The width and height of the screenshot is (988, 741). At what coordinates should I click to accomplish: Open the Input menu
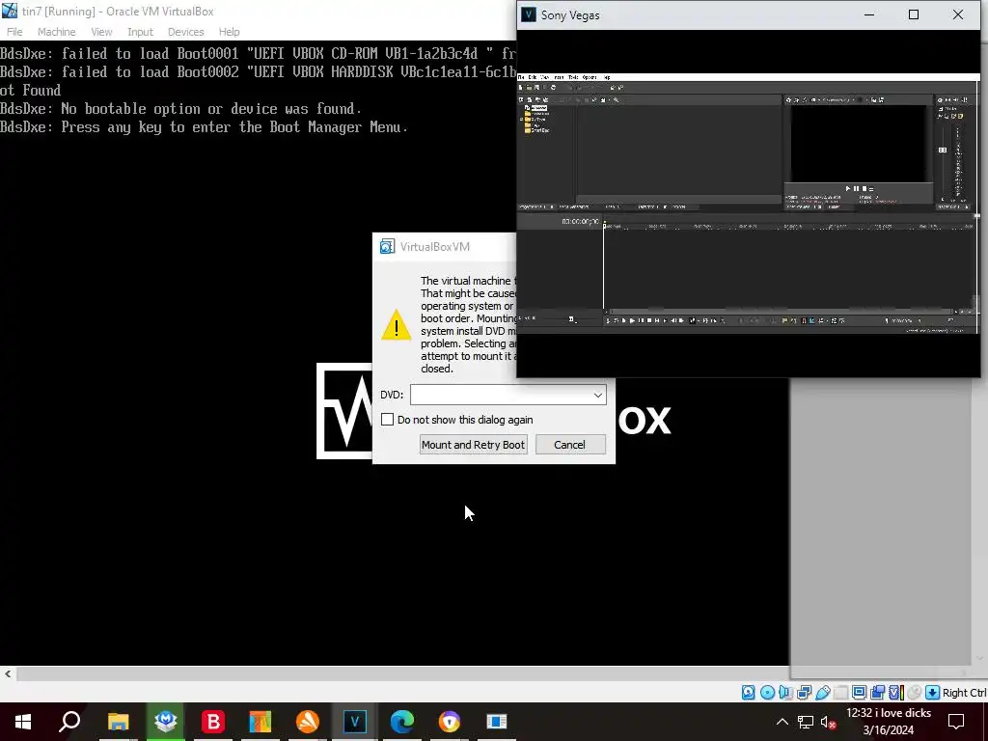140,32
